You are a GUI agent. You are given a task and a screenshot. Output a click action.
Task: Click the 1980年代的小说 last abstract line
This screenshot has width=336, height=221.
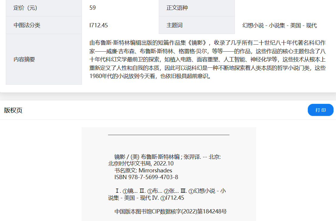pos(150,76)
